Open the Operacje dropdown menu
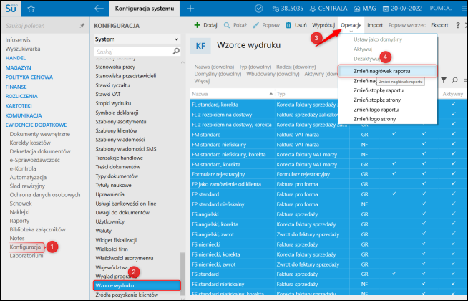This screenshot has height=301, width=468. point(351,25)
